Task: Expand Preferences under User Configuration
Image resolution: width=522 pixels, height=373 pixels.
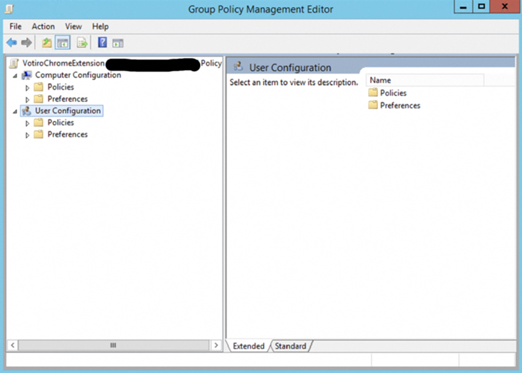Action: tap(27, 135)
